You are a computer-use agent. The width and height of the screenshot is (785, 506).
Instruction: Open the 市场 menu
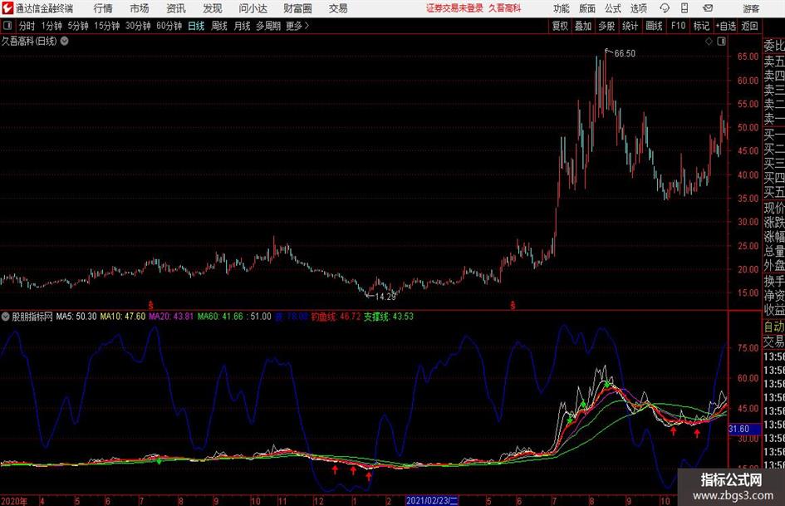140,8
